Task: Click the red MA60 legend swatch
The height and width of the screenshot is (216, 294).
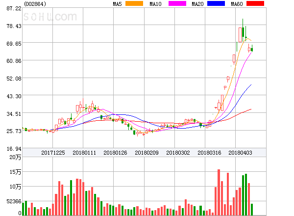Action: pyautogui.click(x=255, y=3)
